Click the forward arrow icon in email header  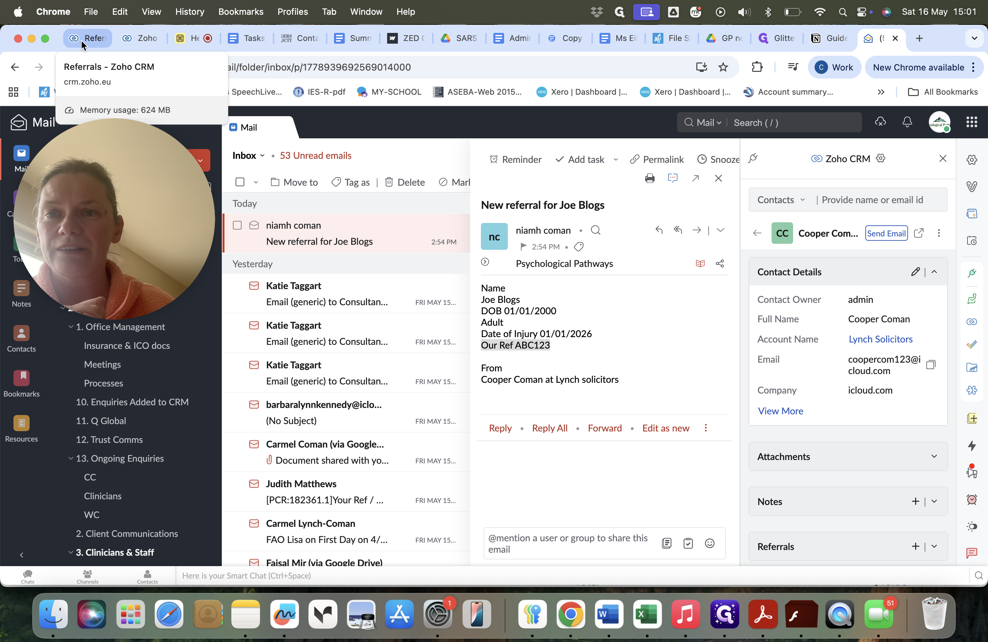697,230
